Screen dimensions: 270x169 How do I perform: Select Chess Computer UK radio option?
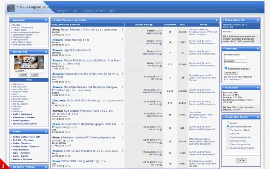coord(228,144)
